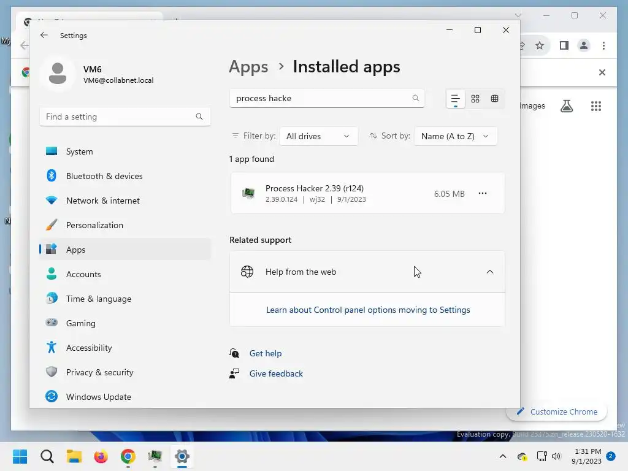This screenshot has width=628, height=471.
Task: Switch to list view layout
Action: pos(456,99)
